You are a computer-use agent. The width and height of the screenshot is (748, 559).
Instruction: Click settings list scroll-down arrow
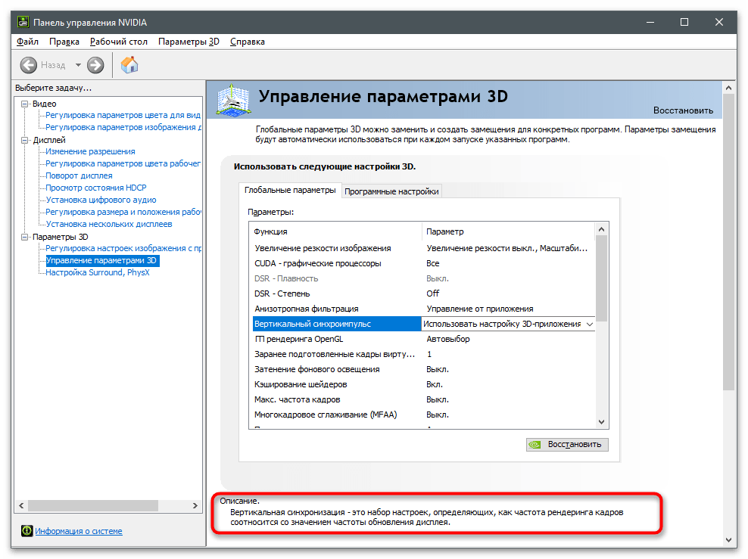tap(602, 422)
